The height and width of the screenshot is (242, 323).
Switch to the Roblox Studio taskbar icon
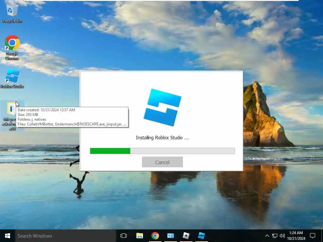coord(202,236)
